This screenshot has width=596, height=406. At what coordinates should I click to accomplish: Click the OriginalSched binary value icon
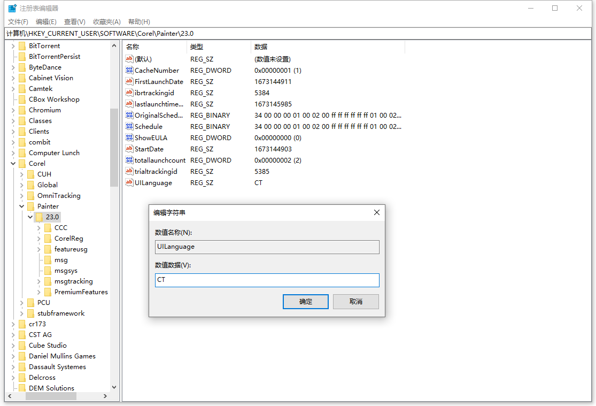pyautogui.click(x=129, y=115)
